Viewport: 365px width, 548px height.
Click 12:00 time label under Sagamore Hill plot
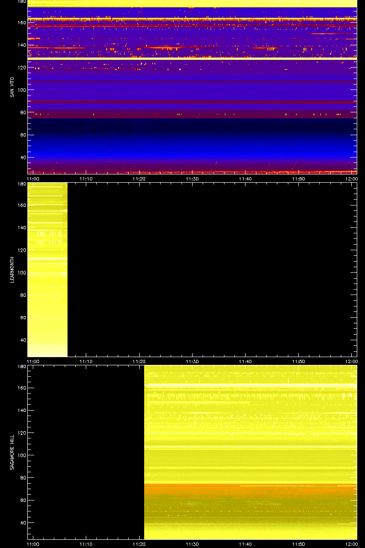(351, 544)
